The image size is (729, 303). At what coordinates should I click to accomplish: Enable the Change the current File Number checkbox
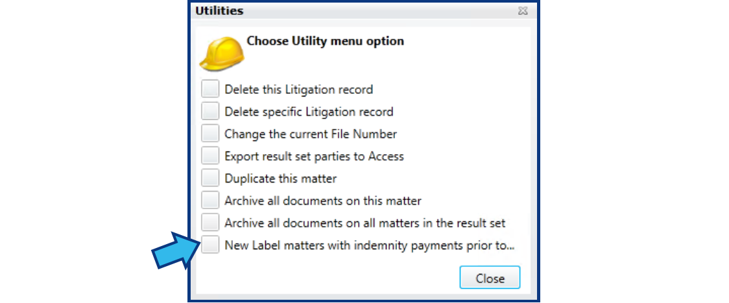click(x=210, y=133)
